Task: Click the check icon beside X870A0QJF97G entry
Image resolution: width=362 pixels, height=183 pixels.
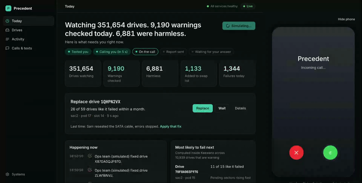Action: (x=90, y=156)
